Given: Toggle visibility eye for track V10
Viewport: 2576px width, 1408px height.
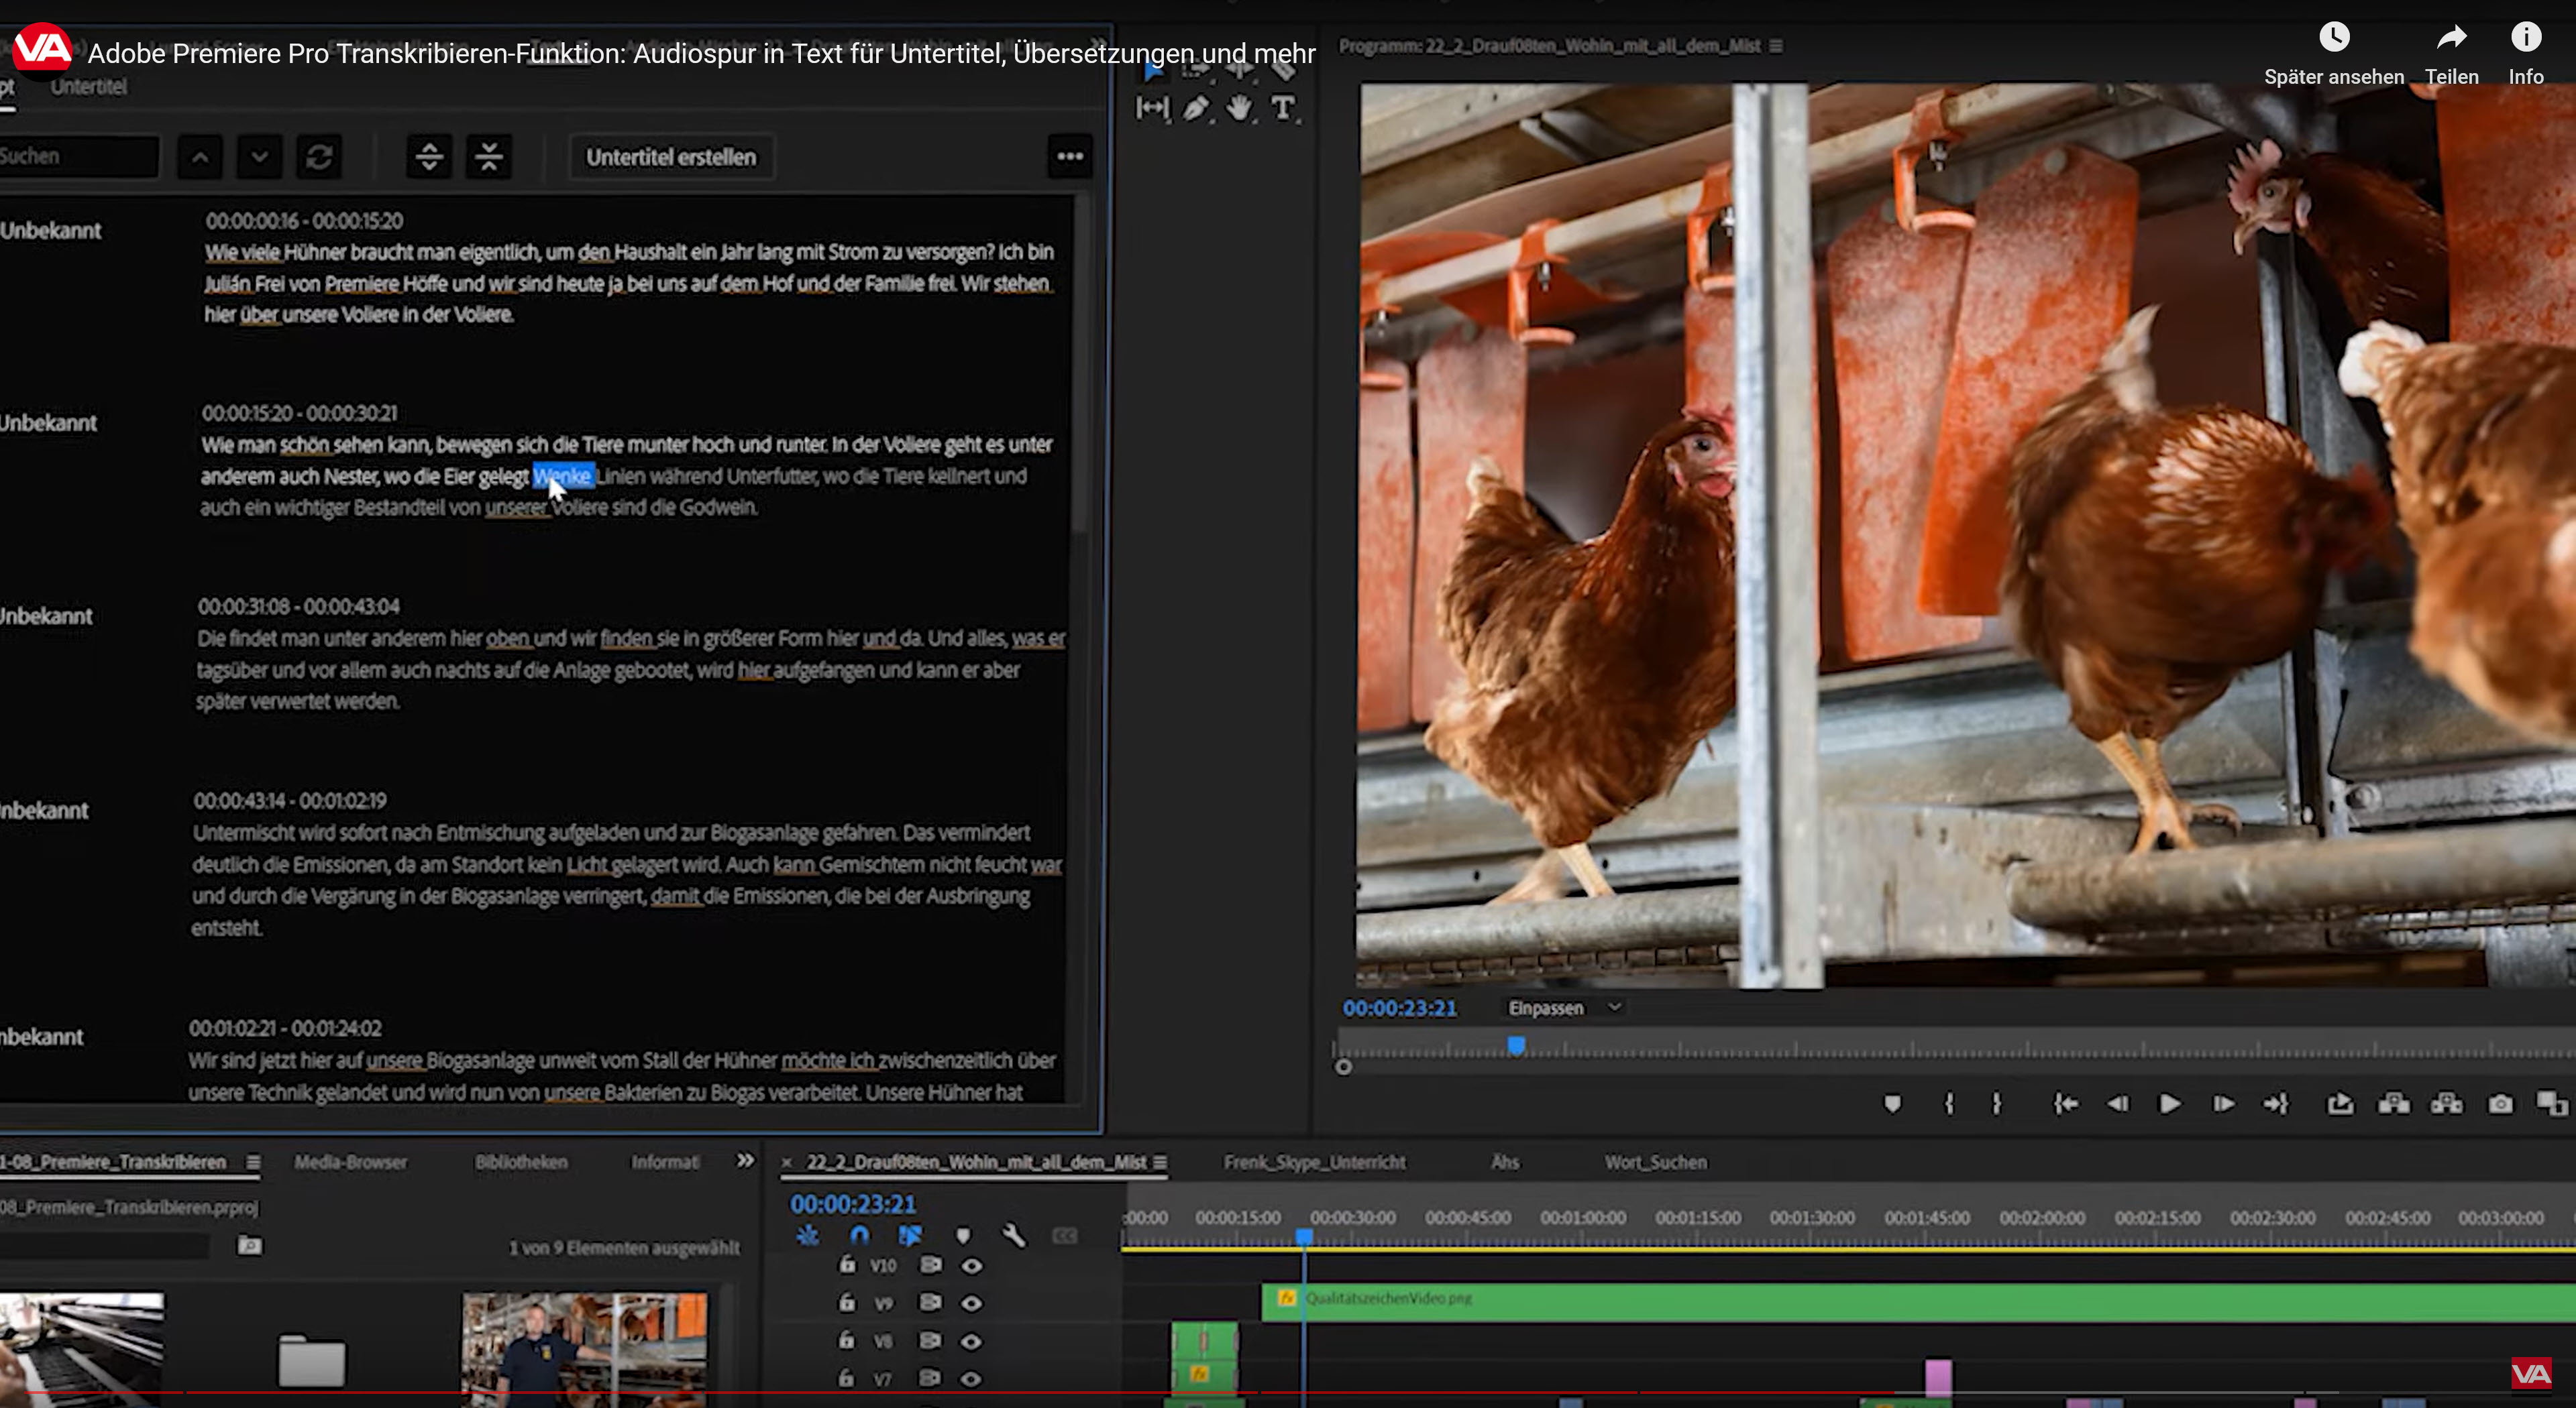Looking at the screenshot, I should (x=971, y=1266).
